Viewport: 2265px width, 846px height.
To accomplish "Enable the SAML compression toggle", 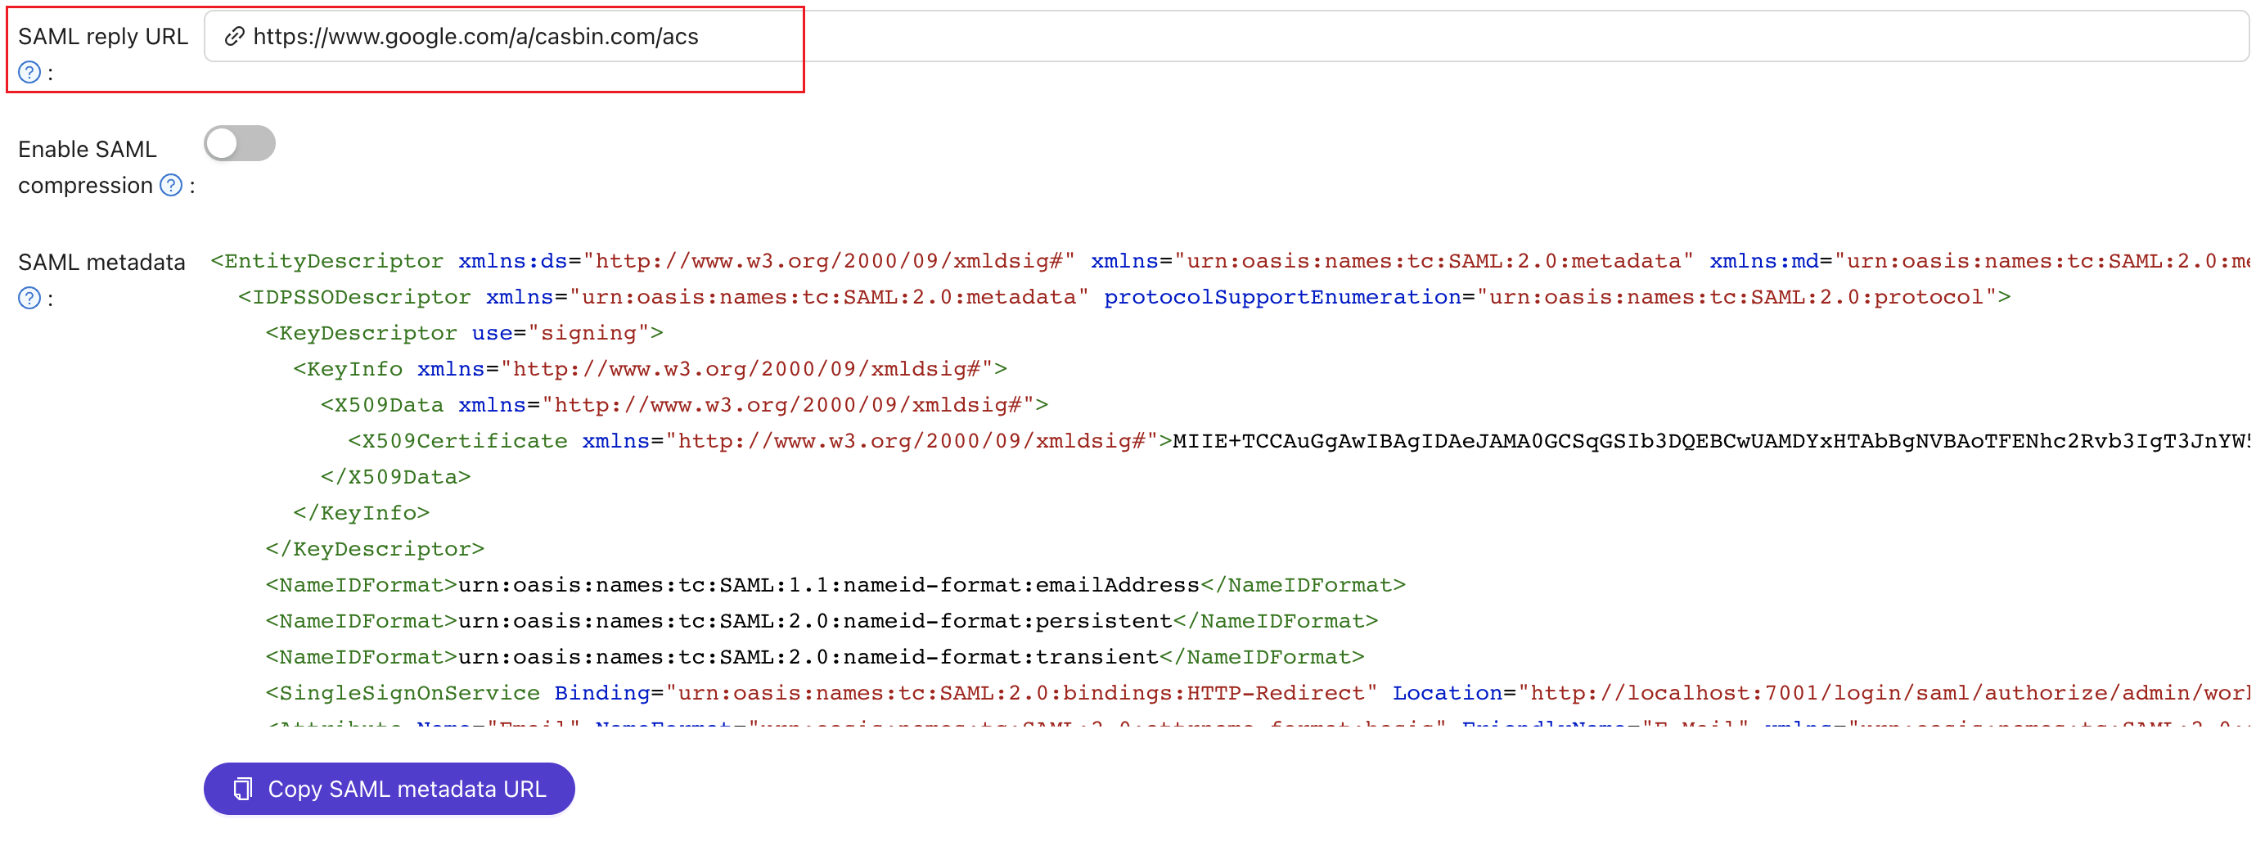I will [239, 143].
